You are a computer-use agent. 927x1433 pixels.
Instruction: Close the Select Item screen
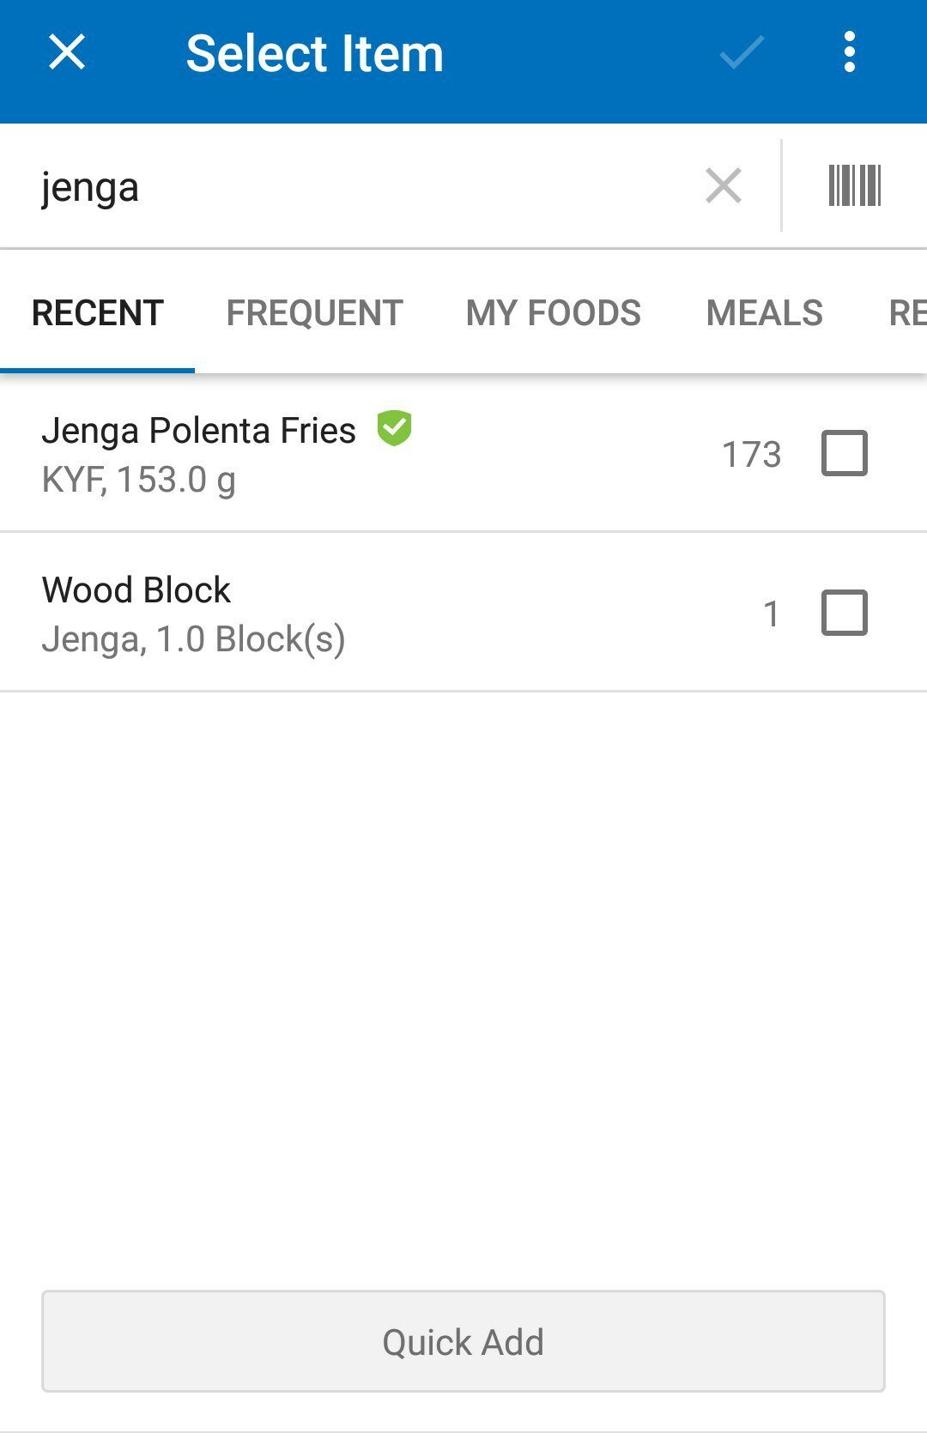click(x=67, y=52)
